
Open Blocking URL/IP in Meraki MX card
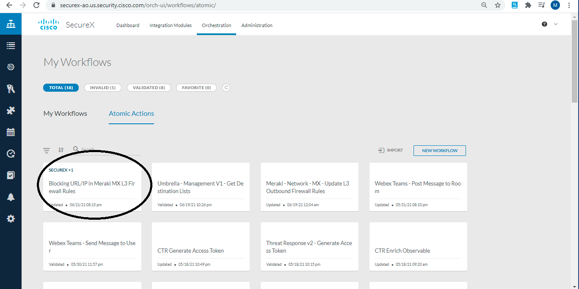pyautogui.click(x=92, y=187)
